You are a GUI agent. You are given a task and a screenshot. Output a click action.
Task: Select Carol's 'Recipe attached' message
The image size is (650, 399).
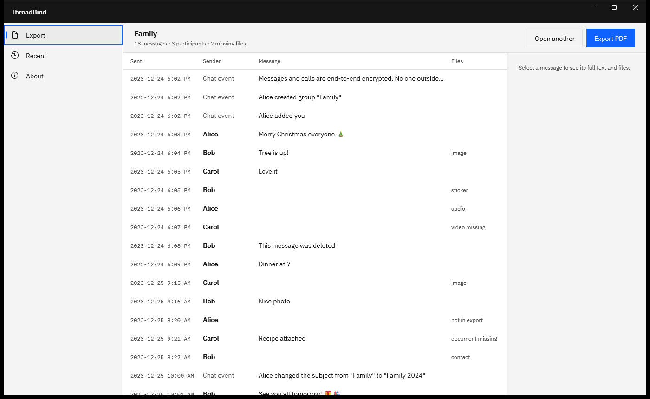[x=315, y=339]
